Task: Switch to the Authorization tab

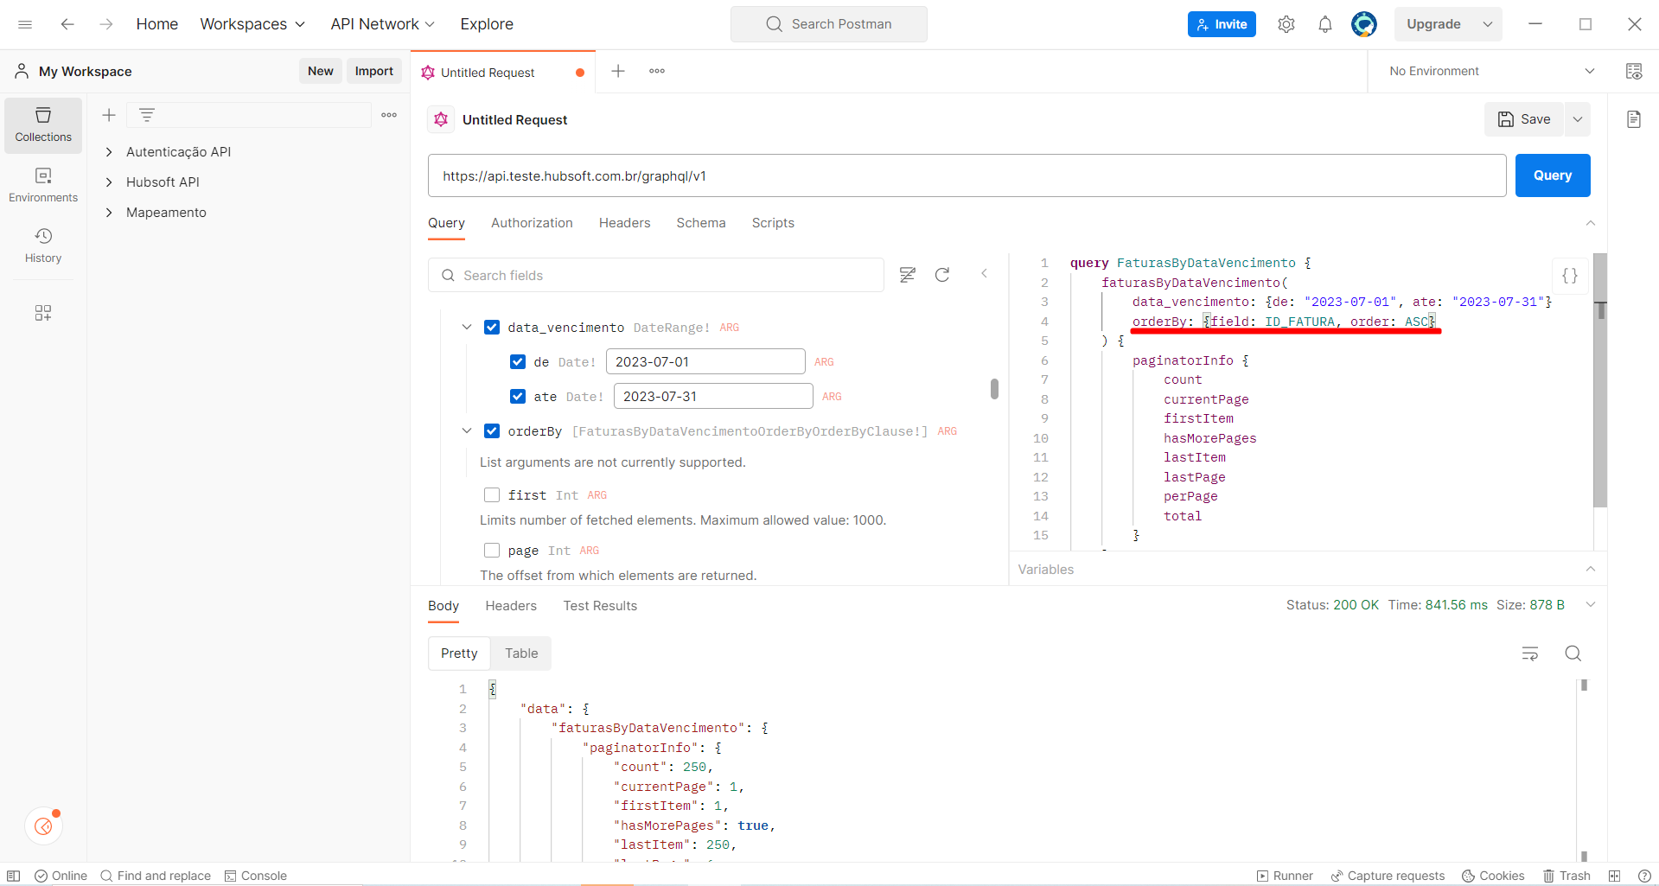Action: (532, 223)
